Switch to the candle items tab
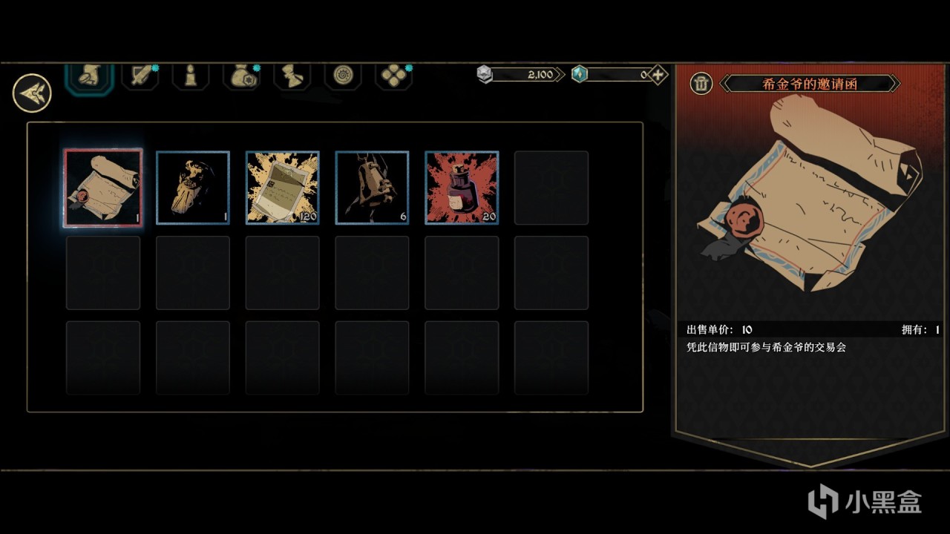The height and width of the screenshot is (534, 950). pyautogui.click(x=191, y=76)
